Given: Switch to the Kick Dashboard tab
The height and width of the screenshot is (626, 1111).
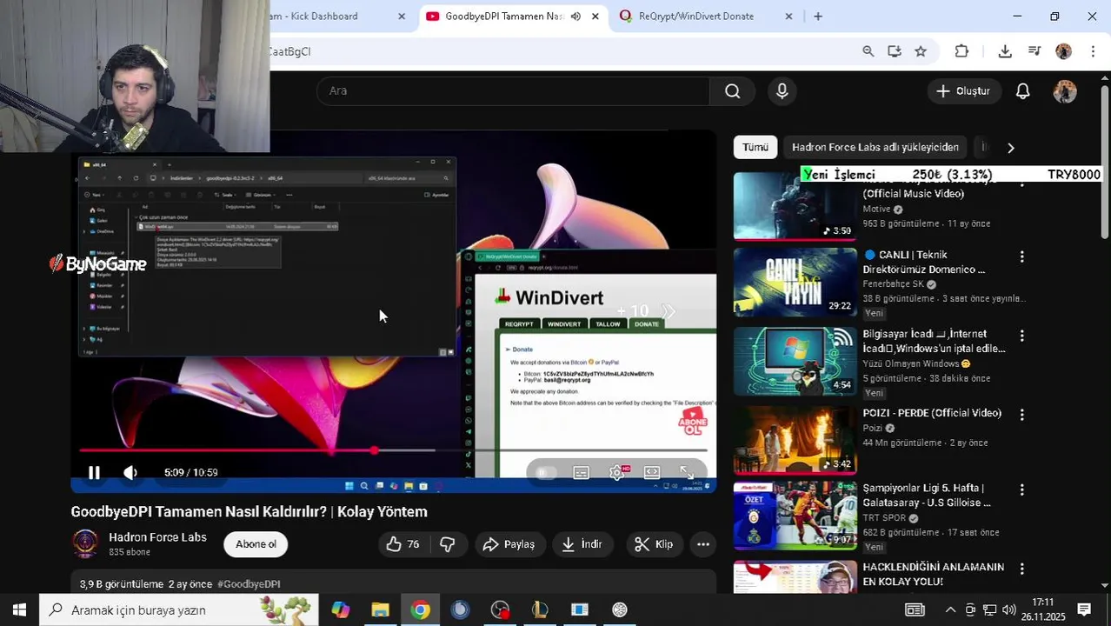Looking at the screenshot, I should tap(330, 16).
